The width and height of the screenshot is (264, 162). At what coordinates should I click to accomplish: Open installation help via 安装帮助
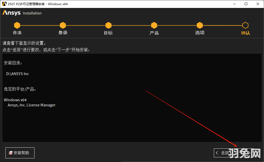[20, 153]
